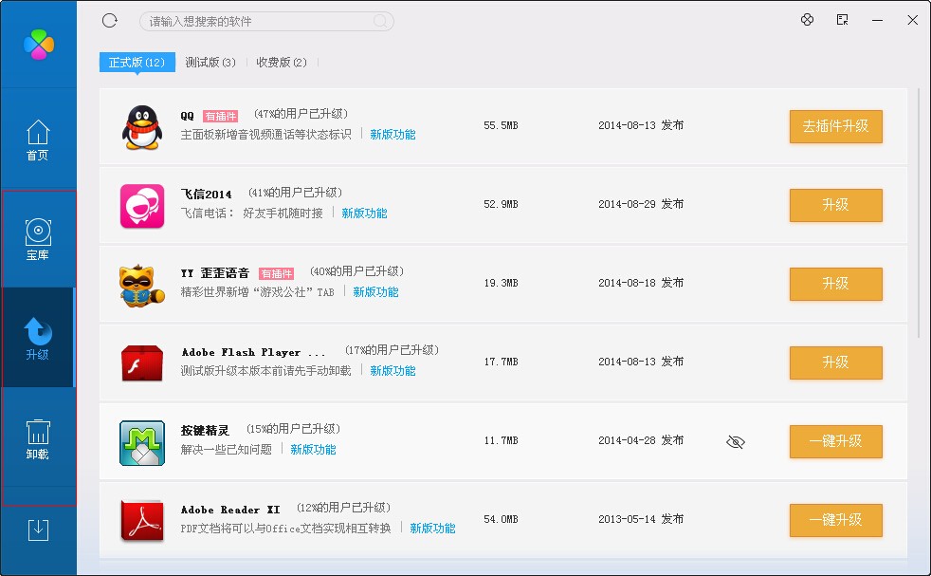Click the 按键精灵 green app icon

coord(140,440)
